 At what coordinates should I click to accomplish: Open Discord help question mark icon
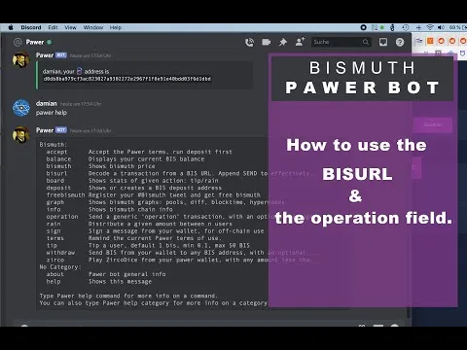coord(400,42)
